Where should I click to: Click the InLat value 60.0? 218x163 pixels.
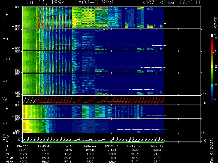pos(23,158)
